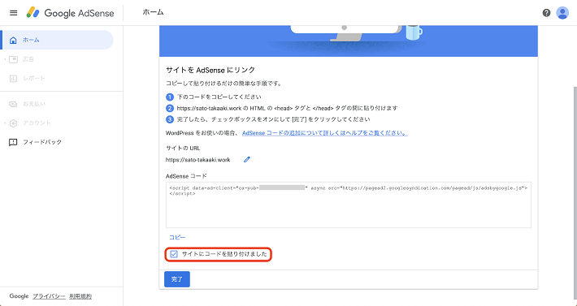Click the https://sato-takaaki.work URL value
Screen dimensions: 577x306
coord(198,160)
